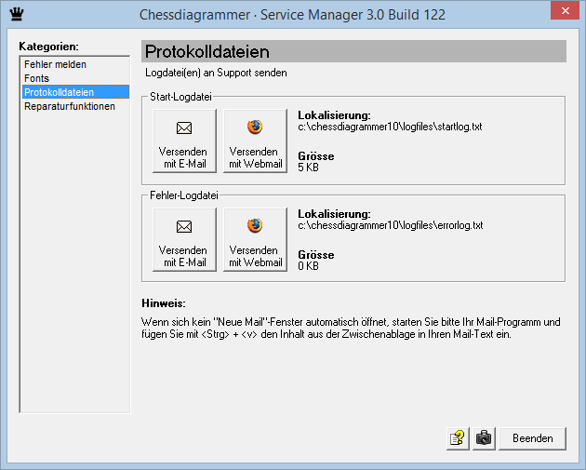Select the Reparaturfunktionen category
The image size is (586, 470).
pyautogui.click(x=76, y=106)
